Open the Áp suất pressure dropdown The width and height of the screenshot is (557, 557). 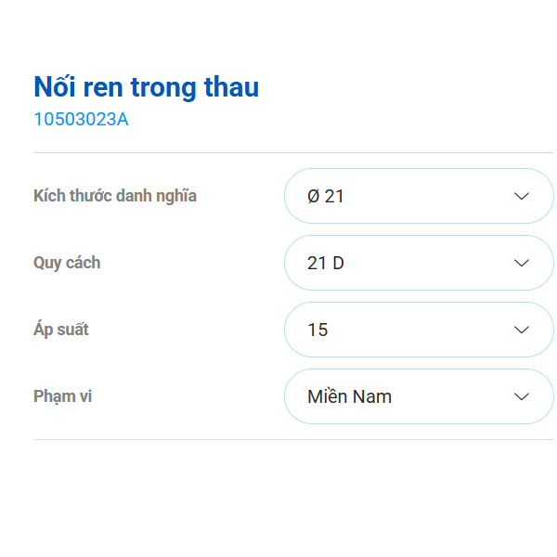coord(418,330)
